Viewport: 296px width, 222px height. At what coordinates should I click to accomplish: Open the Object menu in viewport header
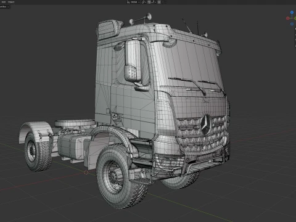11,2
